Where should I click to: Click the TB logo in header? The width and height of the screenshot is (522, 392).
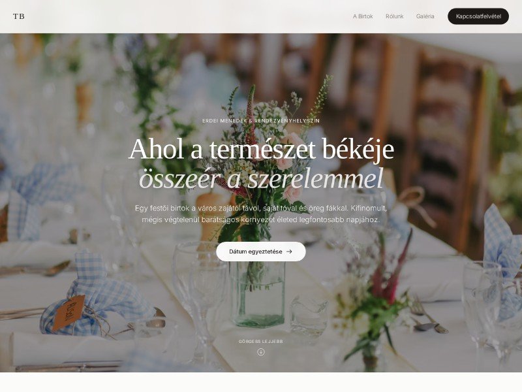coord(19,16)
